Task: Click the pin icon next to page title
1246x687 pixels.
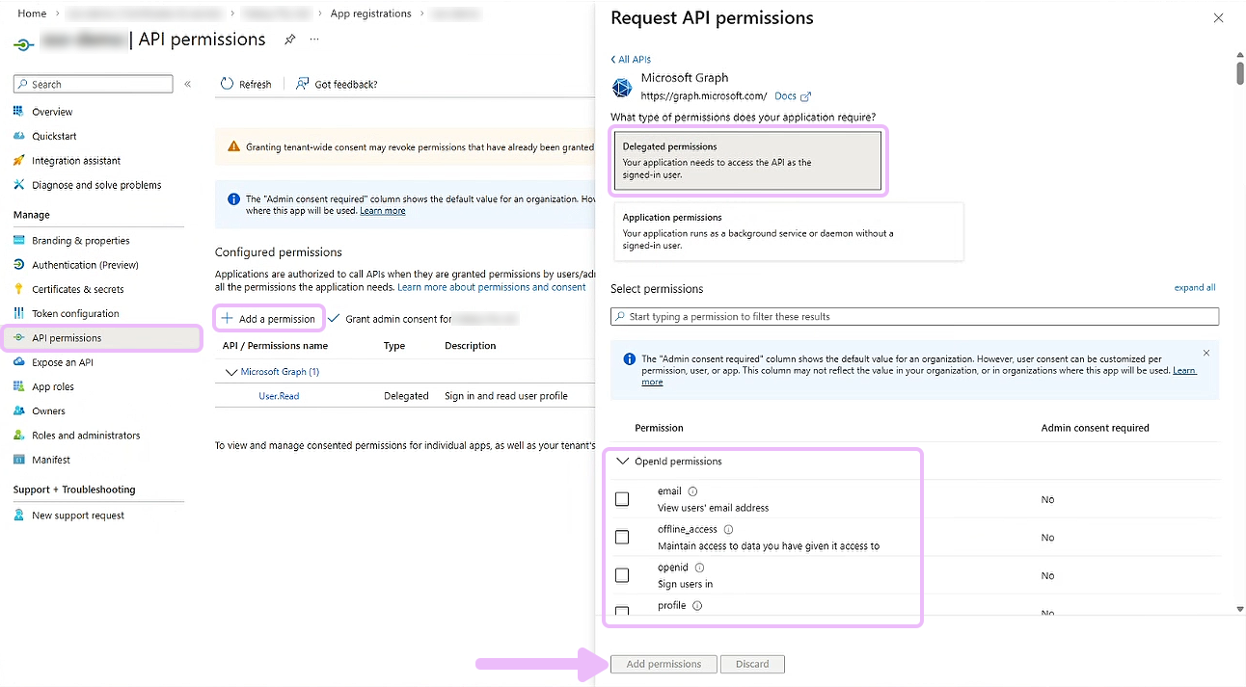Action: click(289, 40)
